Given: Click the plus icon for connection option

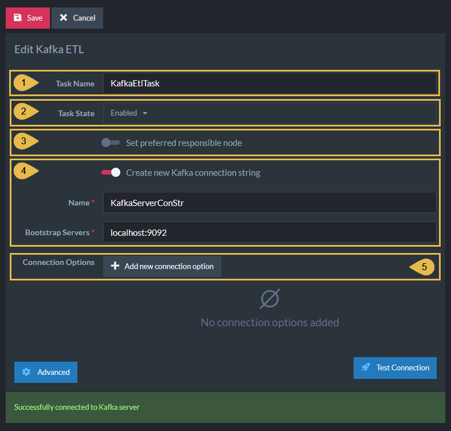Looking at the screenshot, I should point(115,266).
